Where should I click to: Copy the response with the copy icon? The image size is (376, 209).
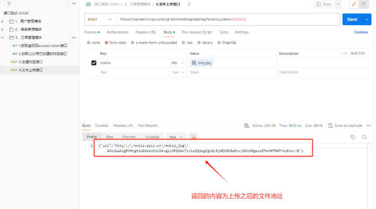pyautogui.click(x=353, y=137)
